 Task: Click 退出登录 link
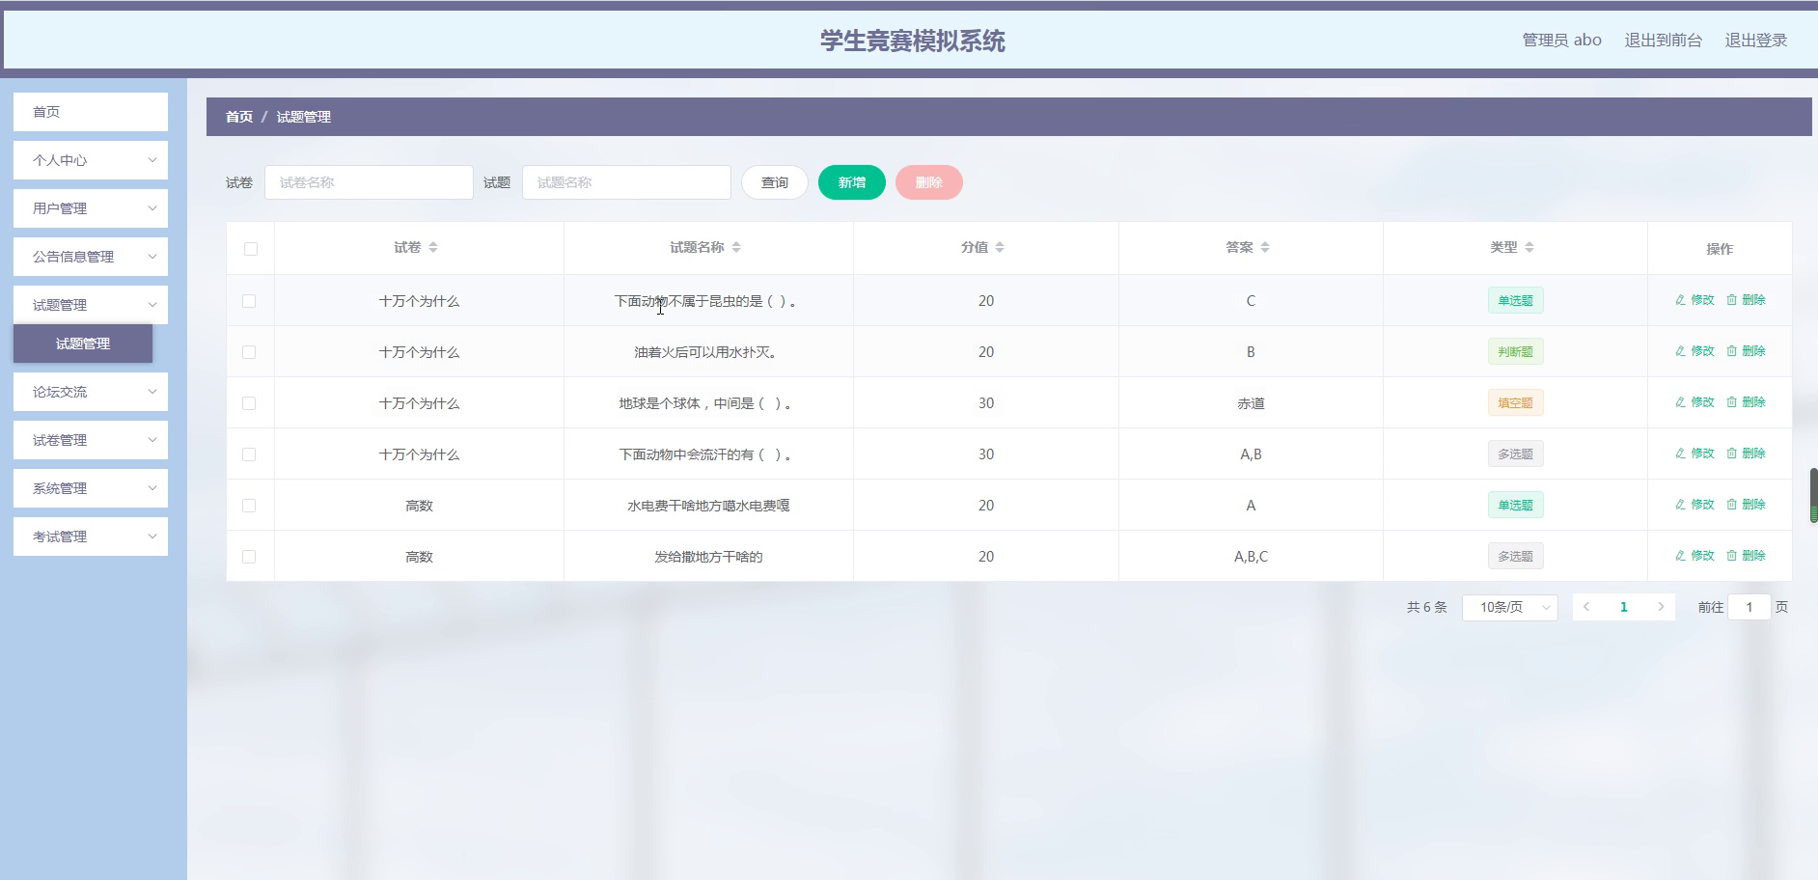tap(1756, 41)
